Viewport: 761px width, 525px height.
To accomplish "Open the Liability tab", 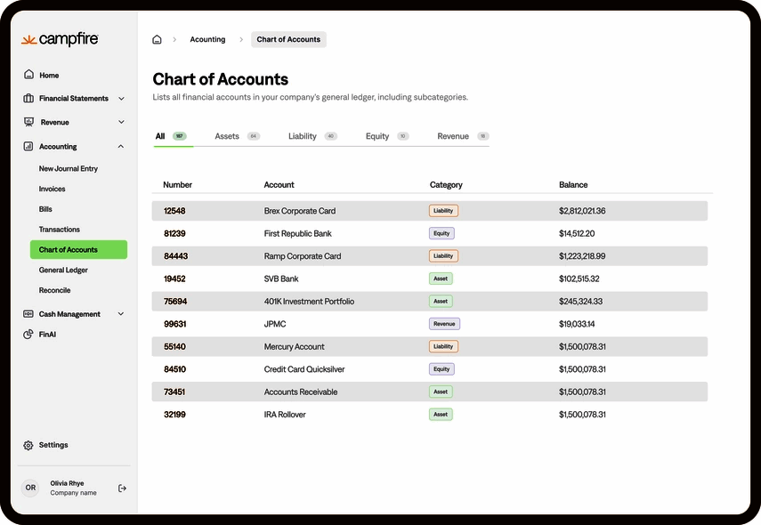I will [x=302, y=136].
